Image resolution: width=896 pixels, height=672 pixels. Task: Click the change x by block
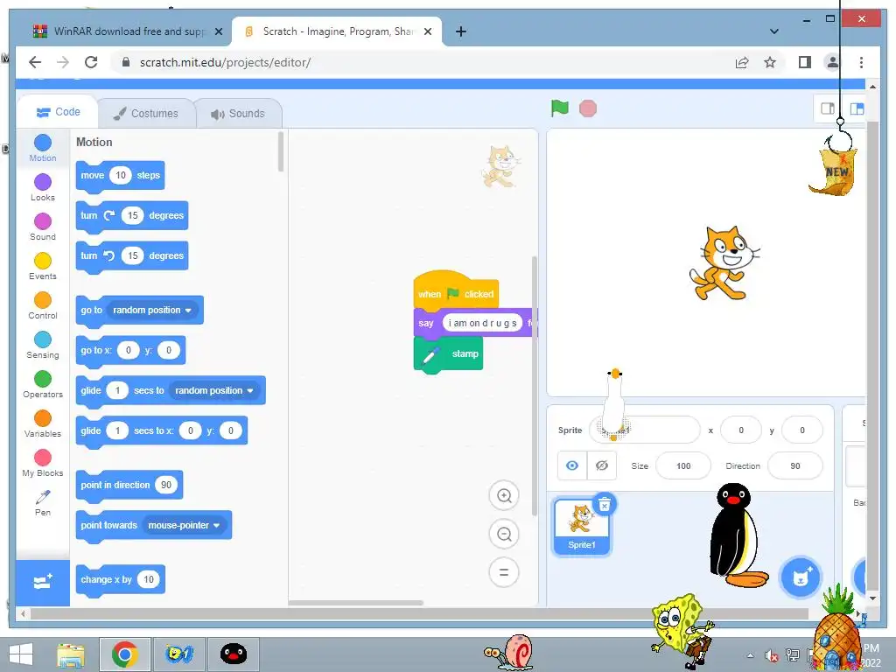pyautogui.click(x=120, y=580)
